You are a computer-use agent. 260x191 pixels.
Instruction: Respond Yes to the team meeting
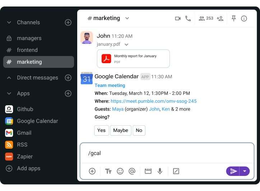point(102,130)
